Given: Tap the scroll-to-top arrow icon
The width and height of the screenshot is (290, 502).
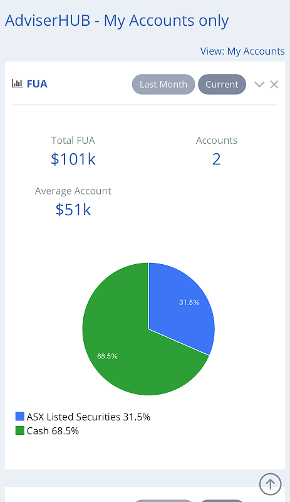Looking at the screenshot, I should 270,484.
